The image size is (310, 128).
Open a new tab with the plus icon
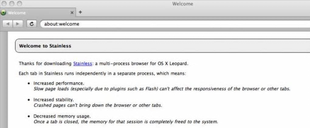[80, 12]
